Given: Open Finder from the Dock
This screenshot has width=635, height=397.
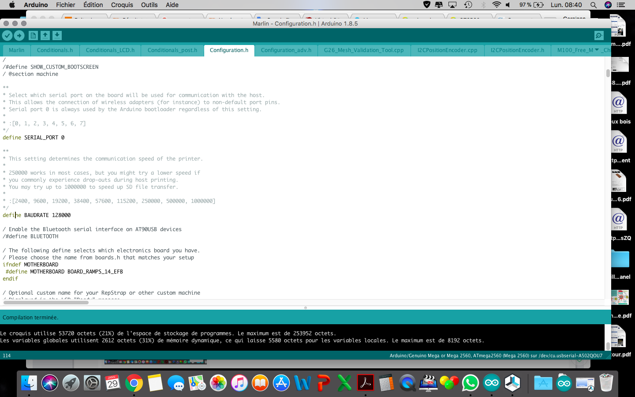Looking at the screenshot, I should tap(29, 383).
